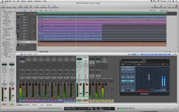Open the Options menu in menu bar
Screen dimensions: 179x112
pyautogui.click(x=23, y=1)
